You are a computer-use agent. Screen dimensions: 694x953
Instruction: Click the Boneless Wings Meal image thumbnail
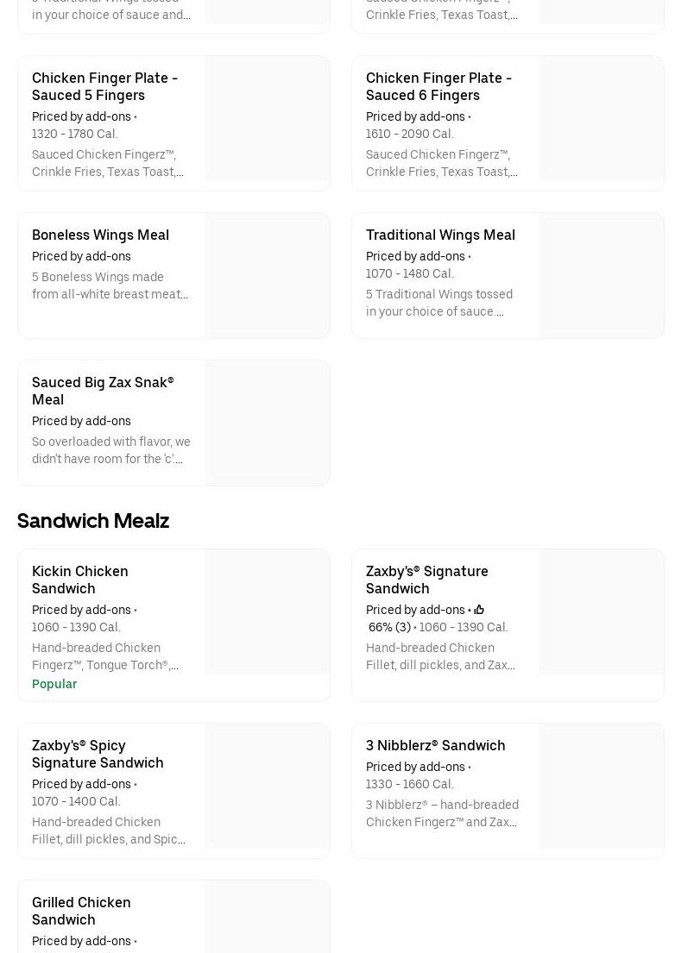point(267,275)
